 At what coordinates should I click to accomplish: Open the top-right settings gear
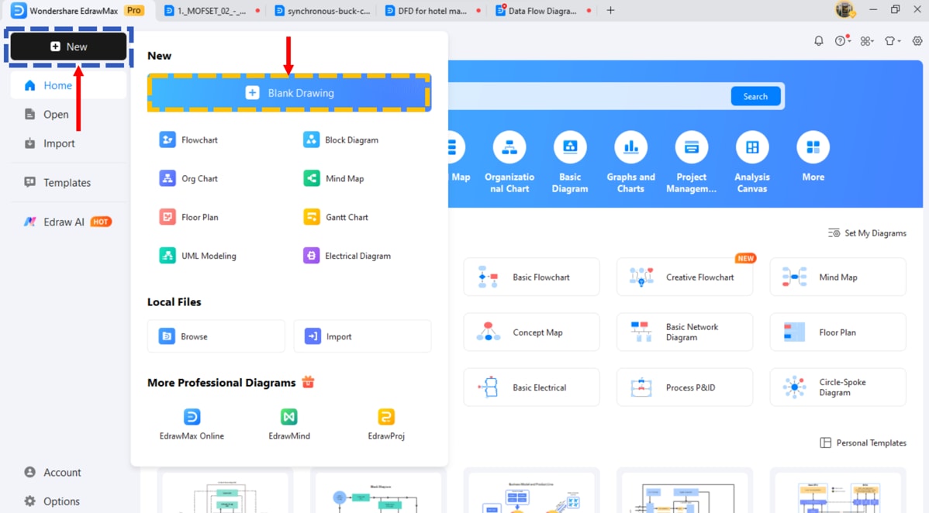[917, 41]
